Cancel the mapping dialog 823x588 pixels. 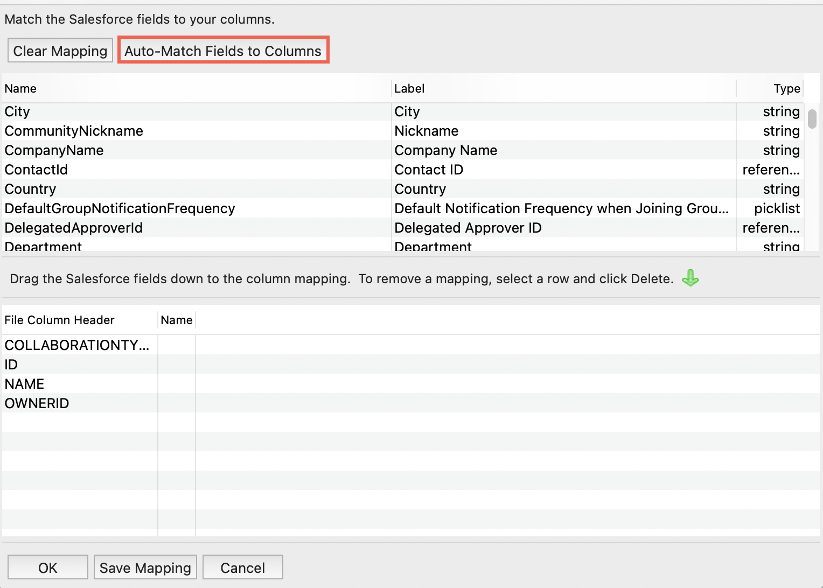pyautogui.click(x=243, y=568)
